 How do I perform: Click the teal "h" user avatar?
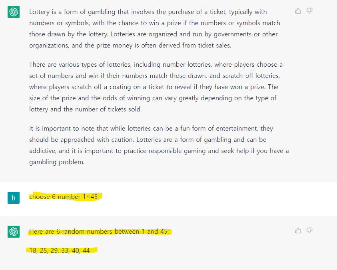(14, 198)
